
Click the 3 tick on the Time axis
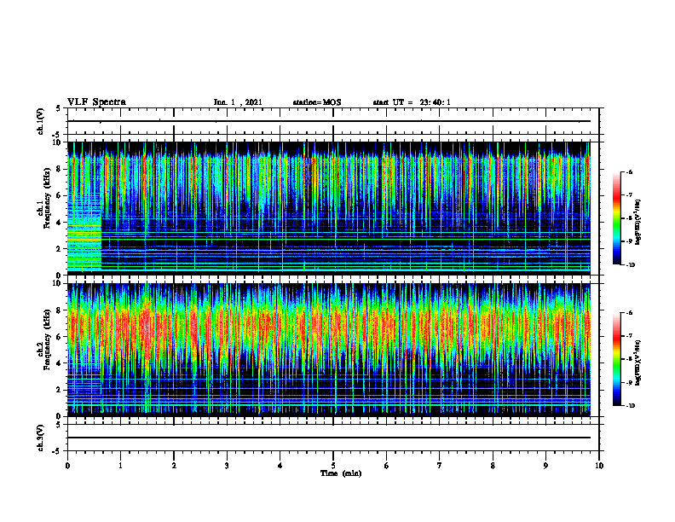click(x=227, y=466)
